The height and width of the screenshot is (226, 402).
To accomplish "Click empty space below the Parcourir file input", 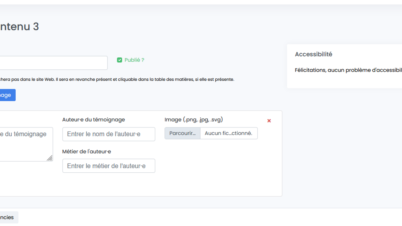I will (211, 166).
